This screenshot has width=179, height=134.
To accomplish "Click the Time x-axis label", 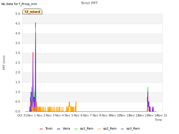I will 158,120.
